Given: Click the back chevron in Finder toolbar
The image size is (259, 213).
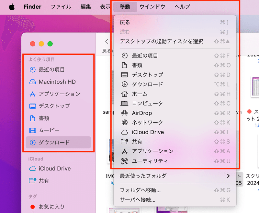Looking at the screenshot, I should [107, 41].
